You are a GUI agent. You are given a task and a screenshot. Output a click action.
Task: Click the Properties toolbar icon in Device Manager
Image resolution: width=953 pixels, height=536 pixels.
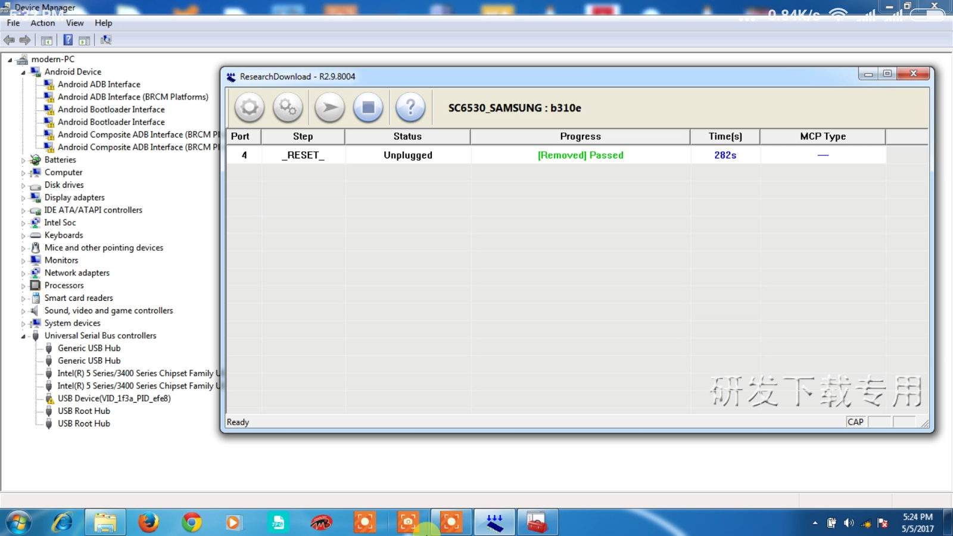85,40
